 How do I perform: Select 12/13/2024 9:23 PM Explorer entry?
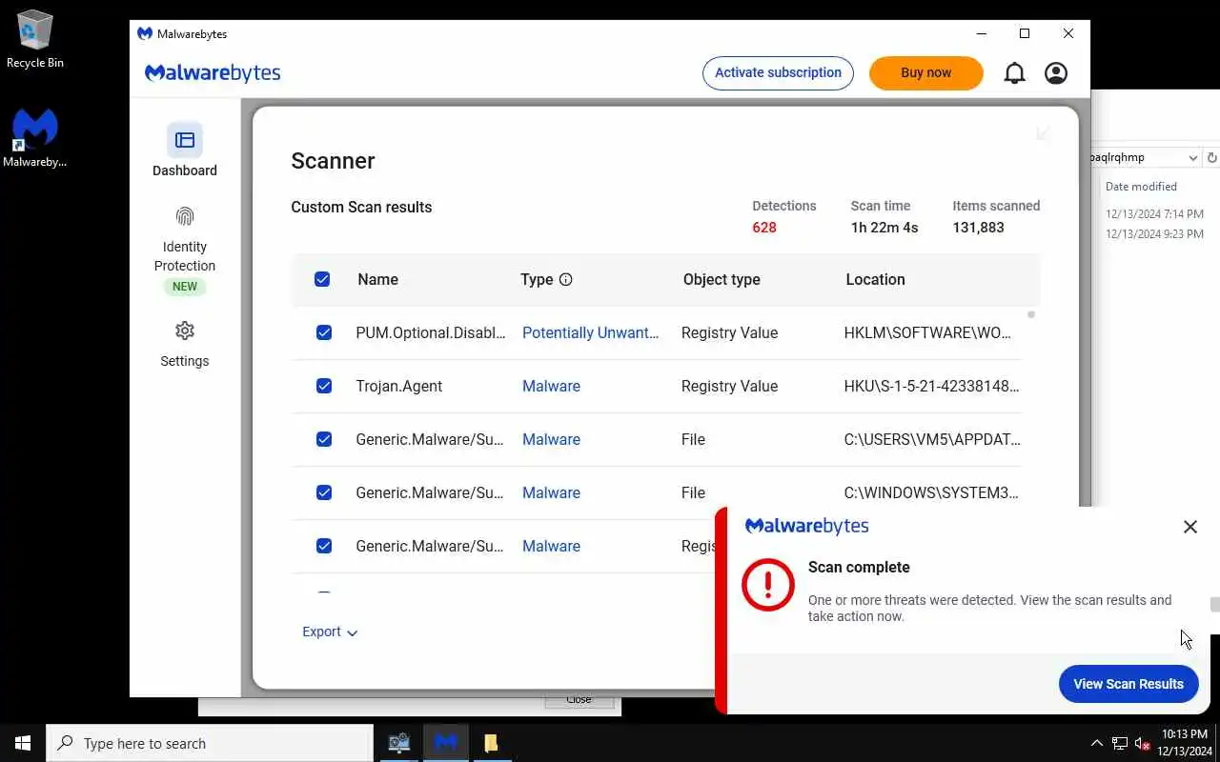click(1154, 234)
